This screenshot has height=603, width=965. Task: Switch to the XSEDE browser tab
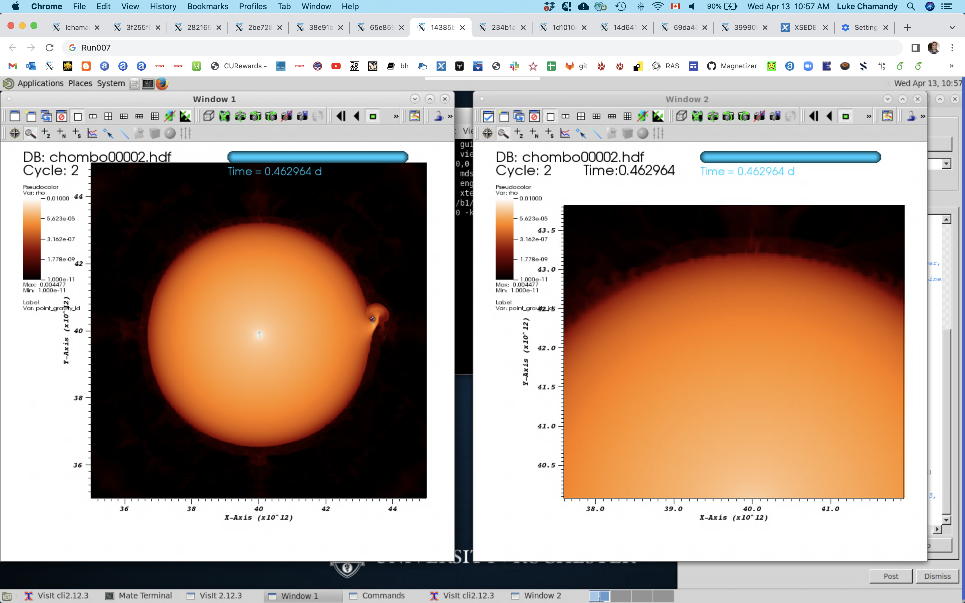[x=804, y=28]
